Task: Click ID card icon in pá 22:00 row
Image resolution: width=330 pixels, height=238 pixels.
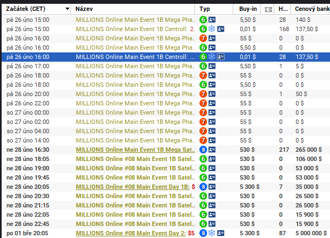Action: click(212, 103)
